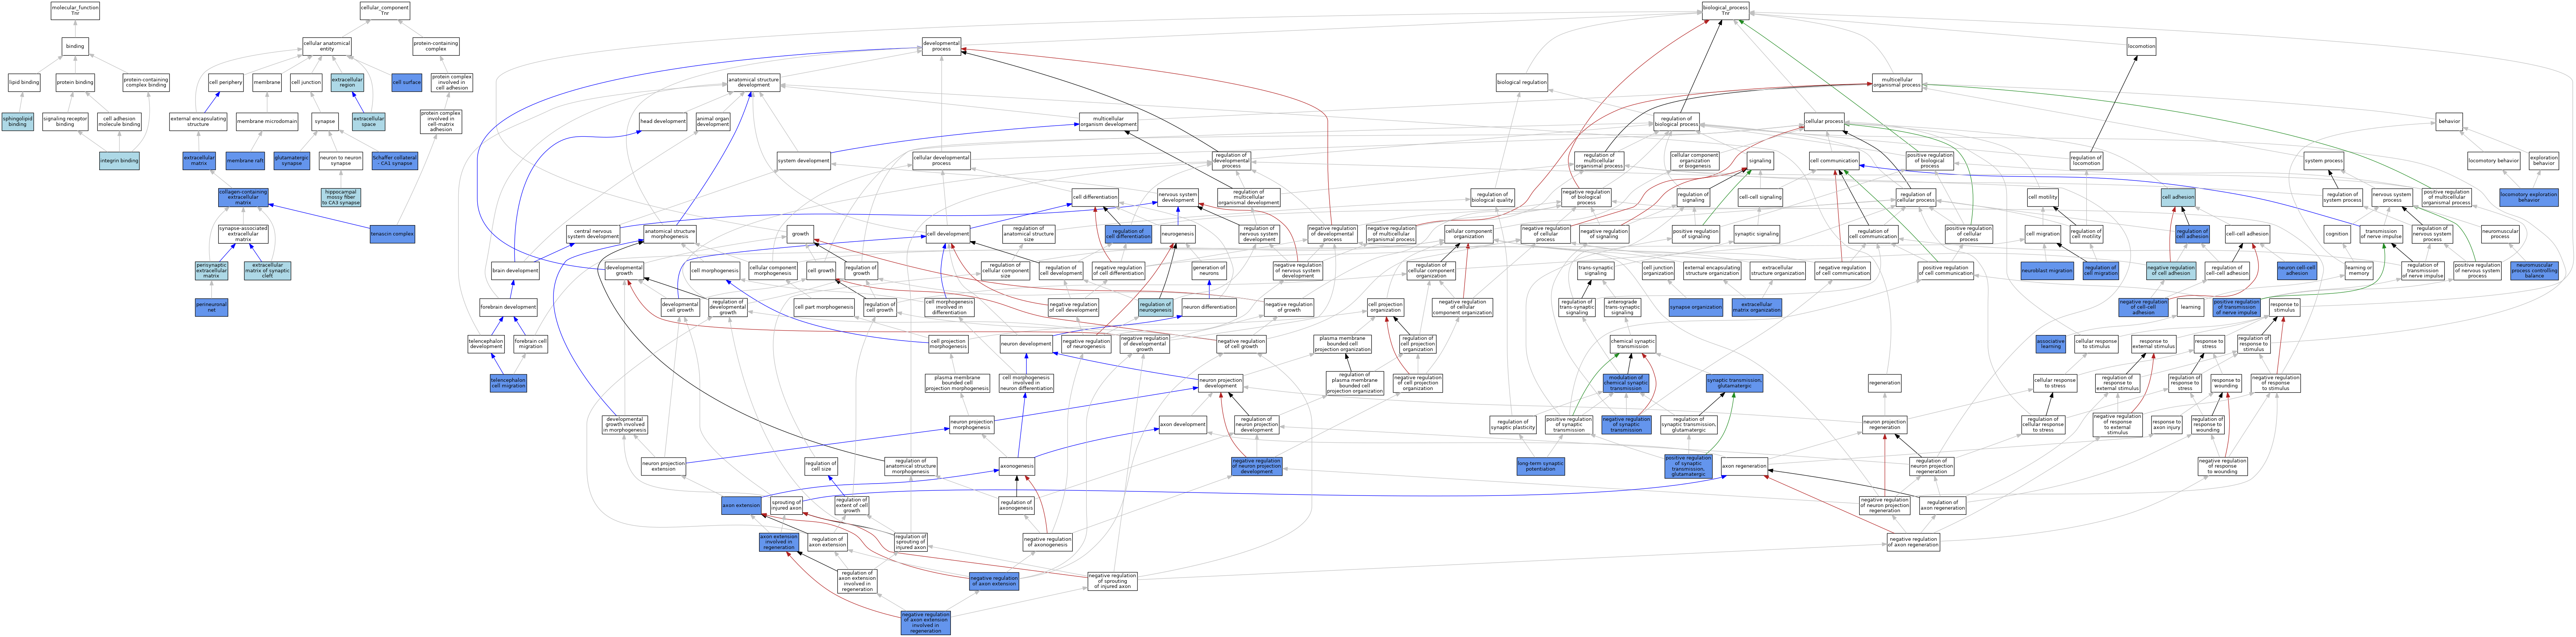Click the membrane raft node
The width and height of the screenshot is (2576, 637).
pos(245,160)
